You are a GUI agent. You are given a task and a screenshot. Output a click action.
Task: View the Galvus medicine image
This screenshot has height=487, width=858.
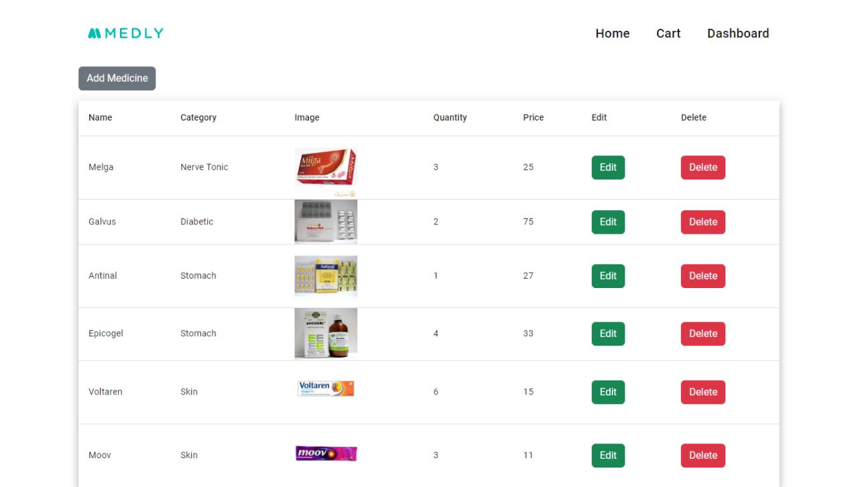pos(326,222)
